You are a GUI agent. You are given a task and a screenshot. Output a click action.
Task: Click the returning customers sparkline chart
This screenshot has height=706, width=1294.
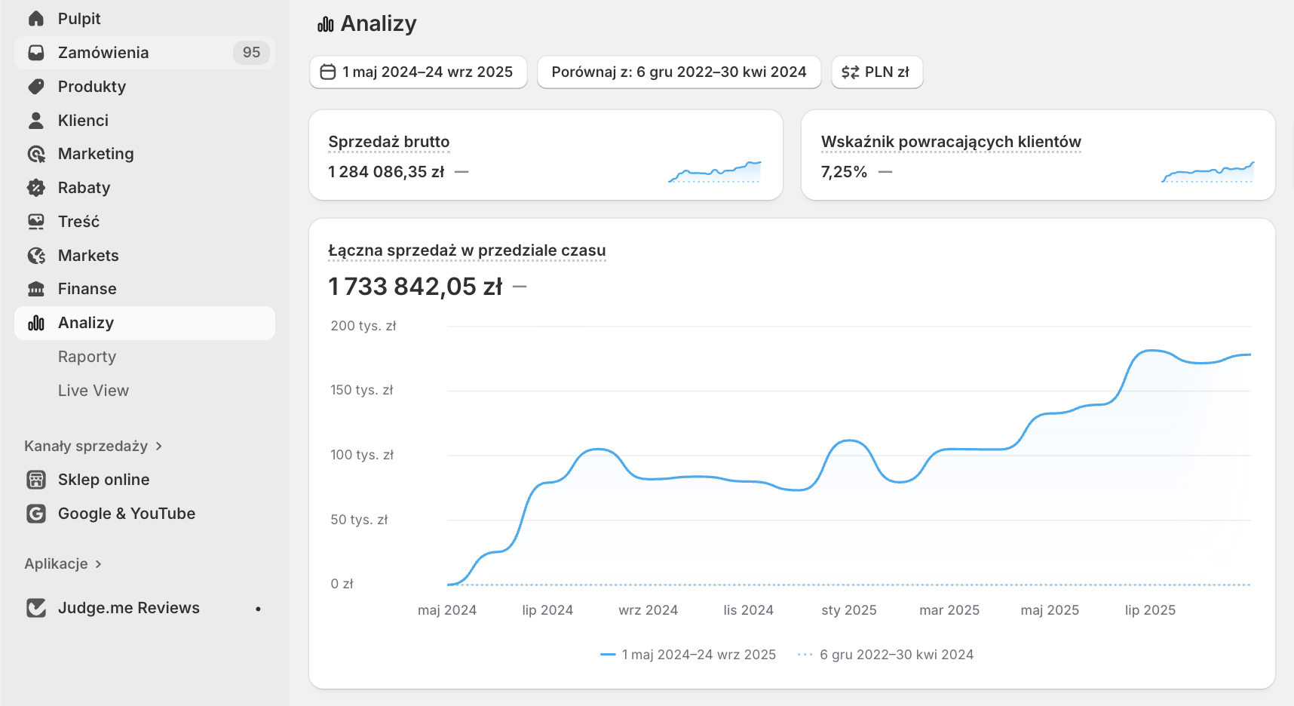tap(1208, 172)
